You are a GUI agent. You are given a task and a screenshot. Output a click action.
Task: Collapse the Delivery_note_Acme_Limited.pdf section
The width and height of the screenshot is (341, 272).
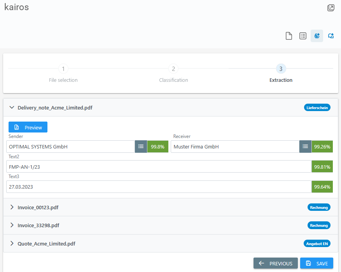[x=12, y=108]
